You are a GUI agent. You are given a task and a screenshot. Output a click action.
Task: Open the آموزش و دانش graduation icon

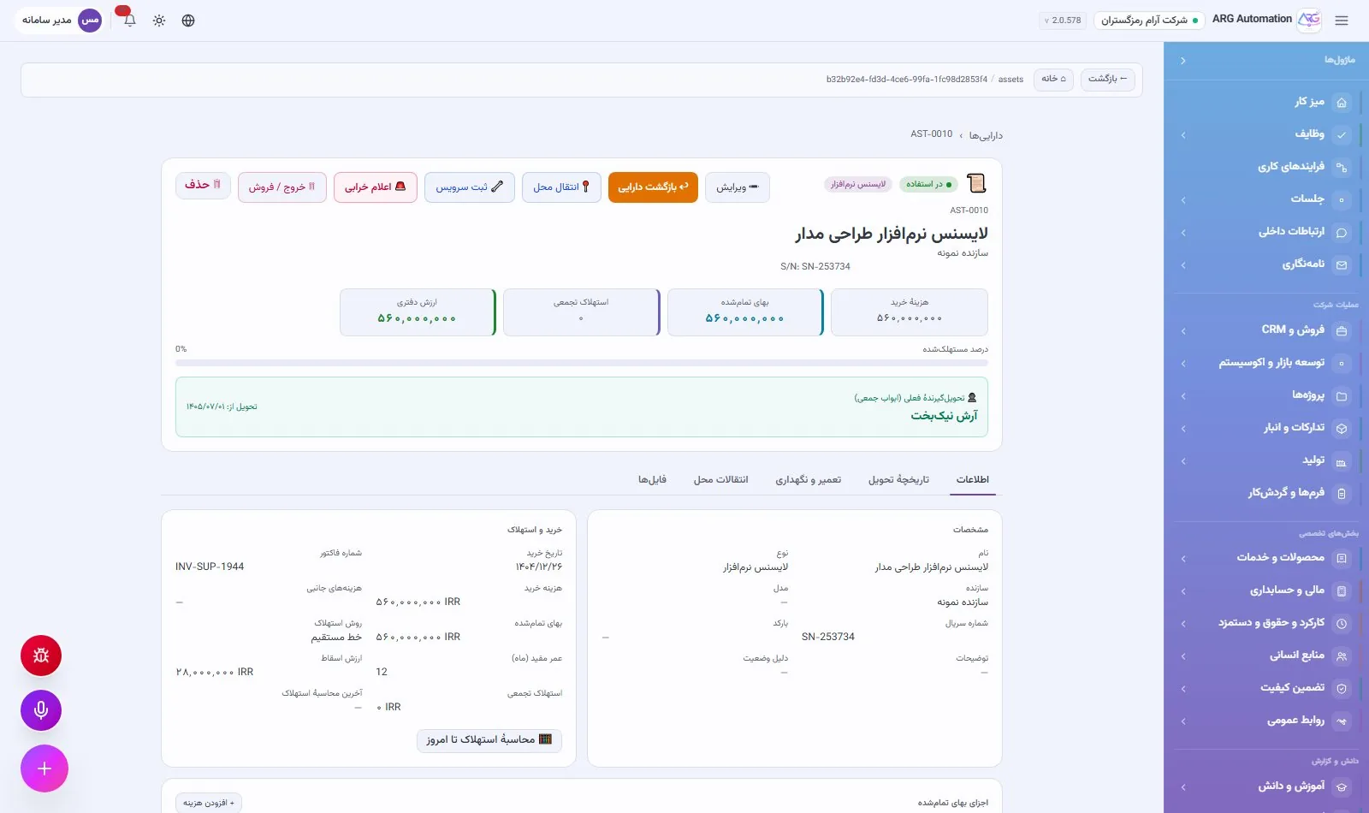[x=1342, y=787]
